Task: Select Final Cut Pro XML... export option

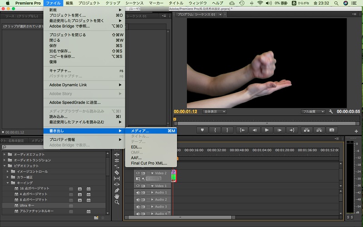Action: click(x=149, y=163)
